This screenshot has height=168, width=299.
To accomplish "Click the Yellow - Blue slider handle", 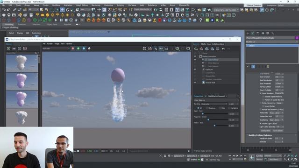I will (215, 126).
